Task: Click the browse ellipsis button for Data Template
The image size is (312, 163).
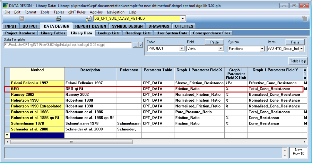Action: pos(135,45)
